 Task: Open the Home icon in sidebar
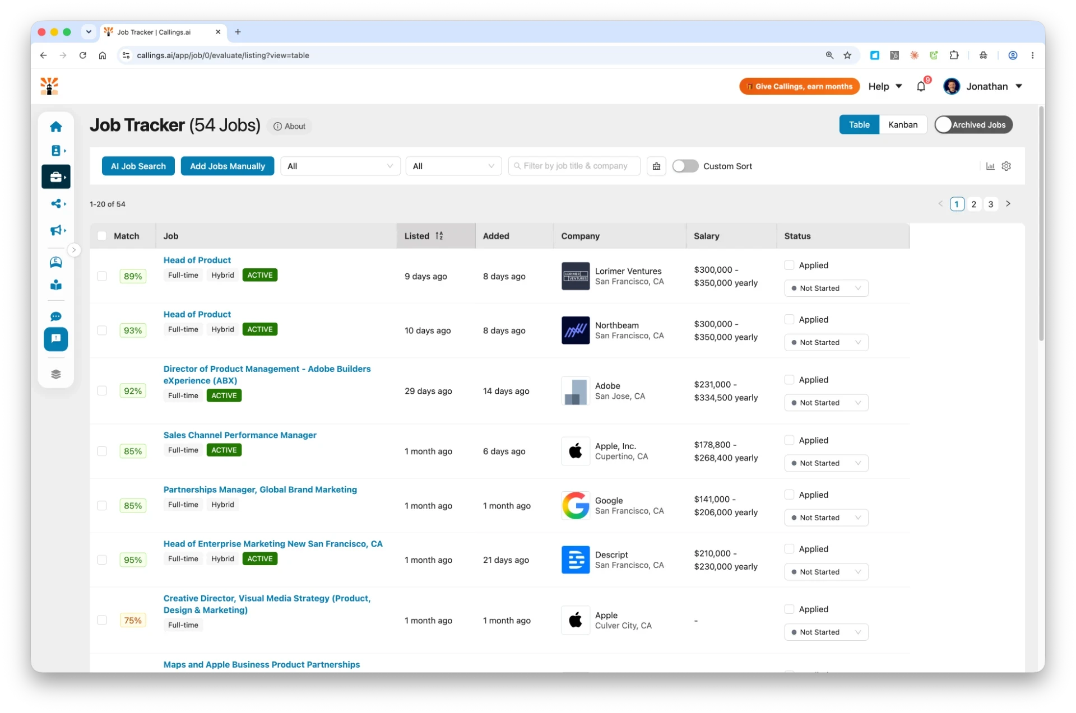point(55,127)
